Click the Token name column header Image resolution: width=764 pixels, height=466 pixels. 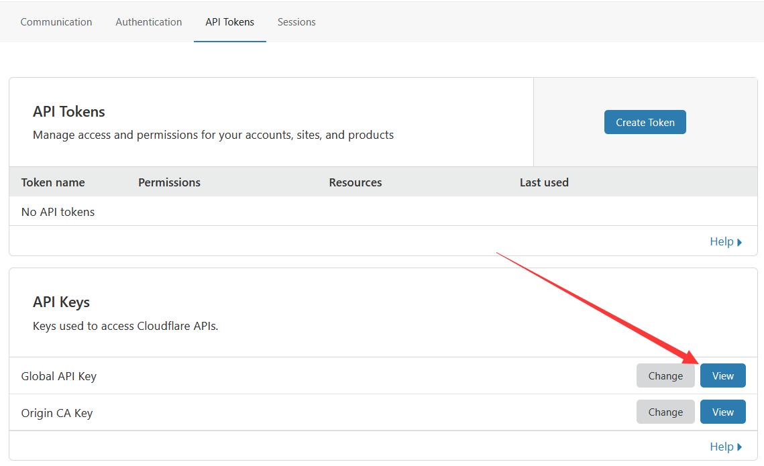(x=53, y=182)
